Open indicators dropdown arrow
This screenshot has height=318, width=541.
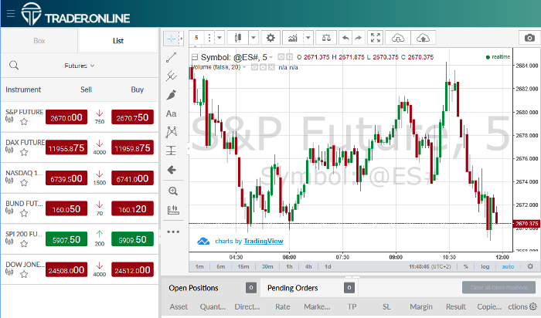point(308,38)
